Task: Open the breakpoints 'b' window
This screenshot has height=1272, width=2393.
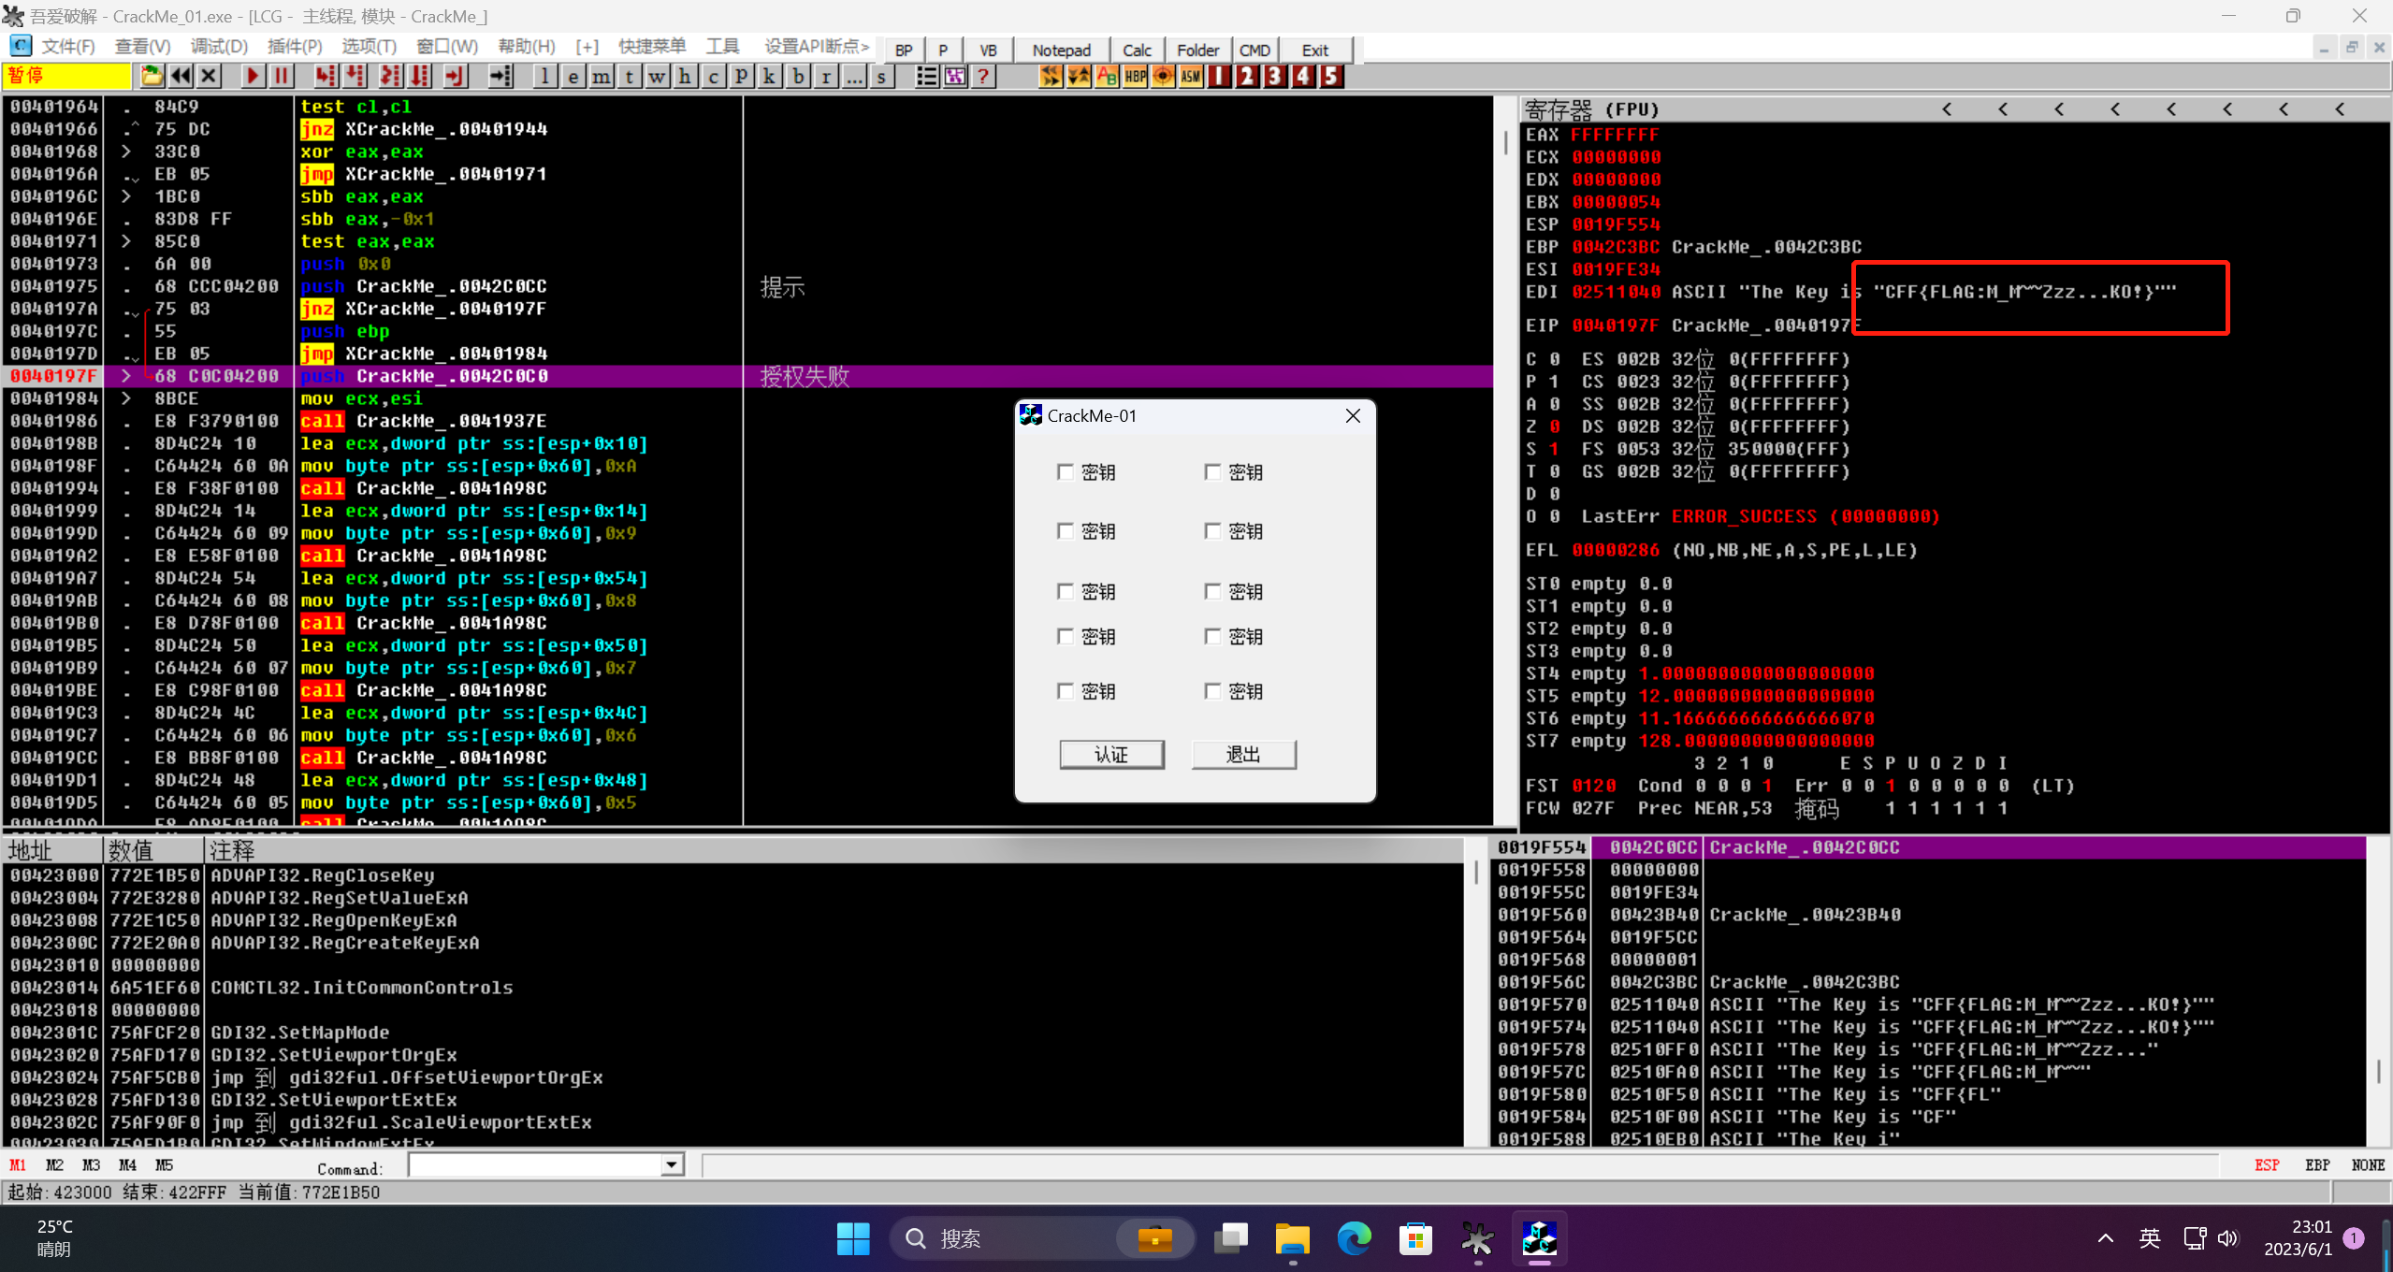Action: click(798, 77)
